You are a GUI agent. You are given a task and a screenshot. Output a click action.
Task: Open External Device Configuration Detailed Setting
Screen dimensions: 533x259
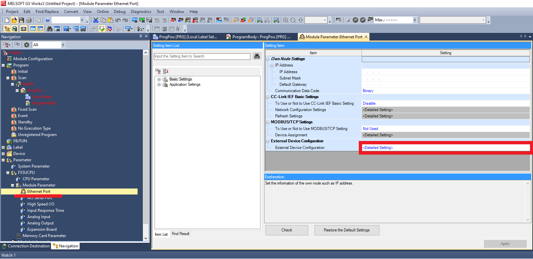tap(446, 148)
